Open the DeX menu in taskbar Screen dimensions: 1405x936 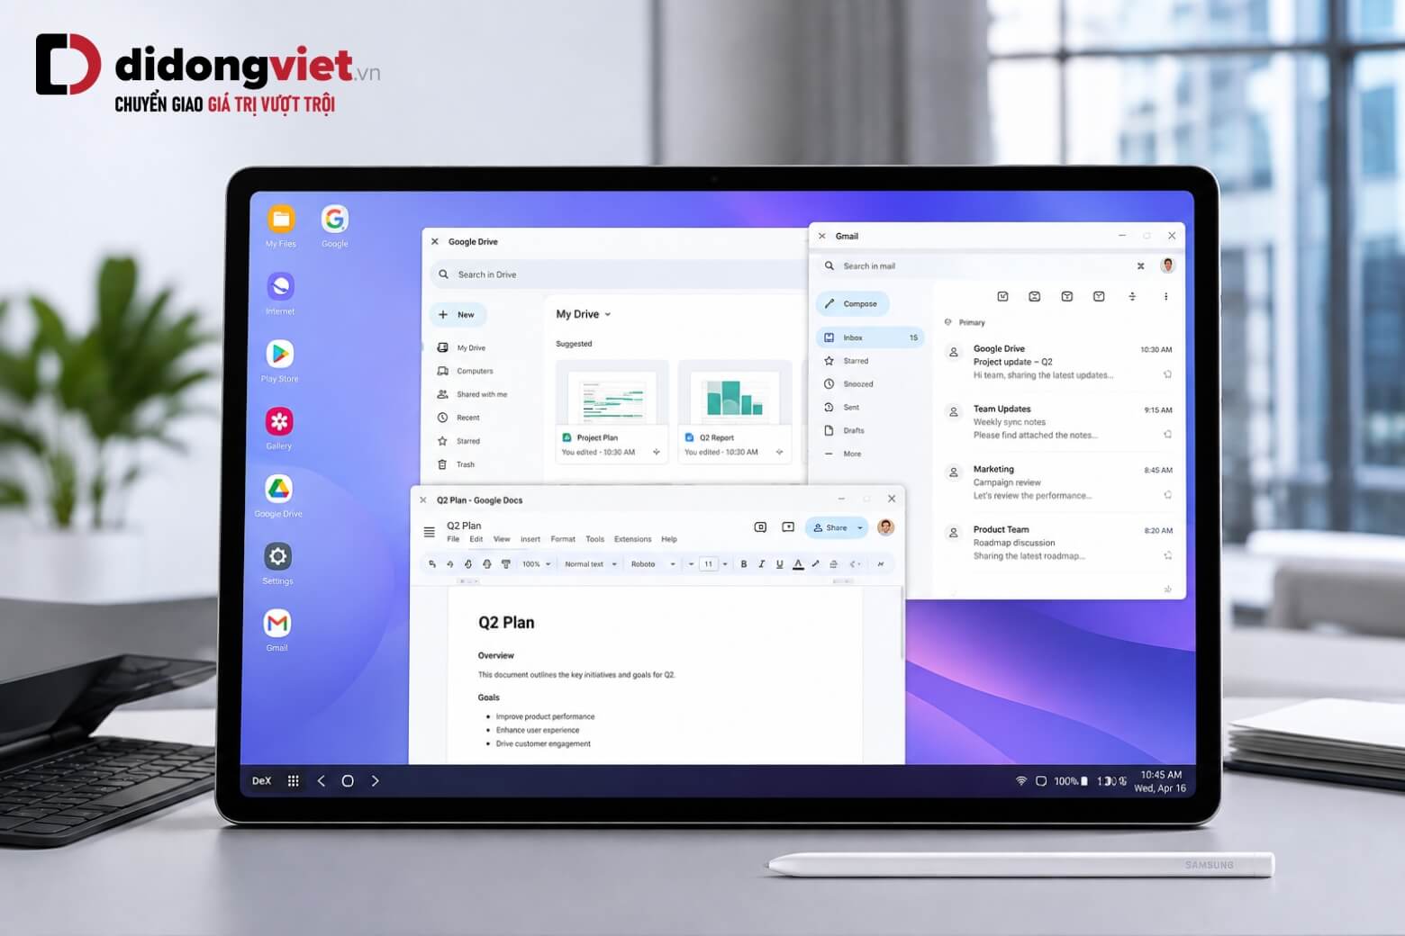click(261, 781)
